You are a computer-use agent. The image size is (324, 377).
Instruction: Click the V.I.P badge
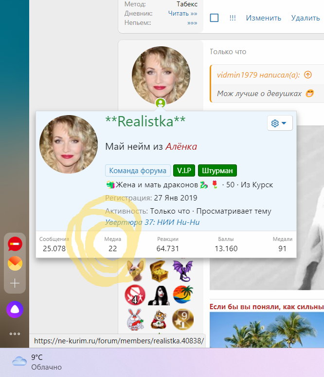coord(184,171)
